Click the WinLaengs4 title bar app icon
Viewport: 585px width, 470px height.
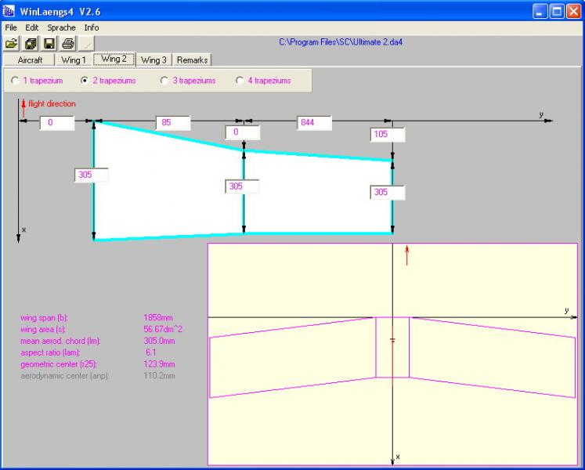point(10,12)
